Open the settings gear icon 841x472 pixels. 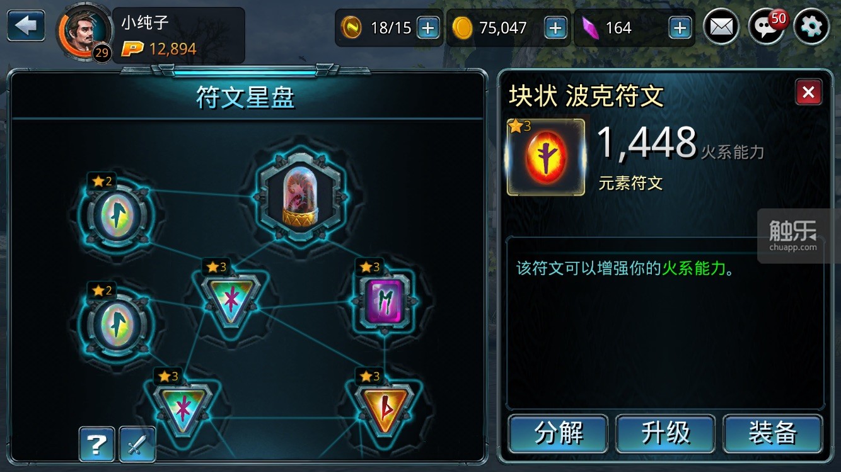coord(811,28)
